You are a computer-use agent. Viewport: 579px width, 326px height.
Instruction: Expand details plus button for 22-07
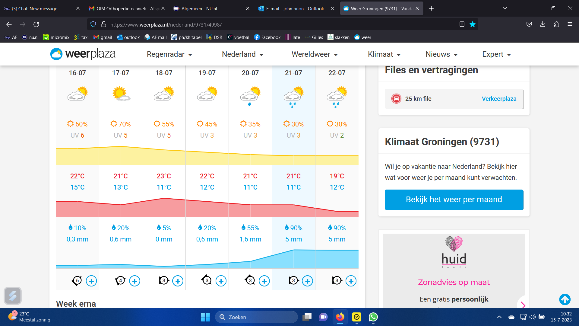point(351,281)
